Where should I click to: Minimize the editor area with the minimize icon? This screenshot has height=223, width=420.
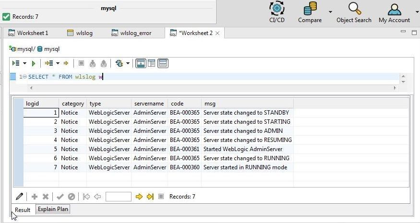[403, 32]
